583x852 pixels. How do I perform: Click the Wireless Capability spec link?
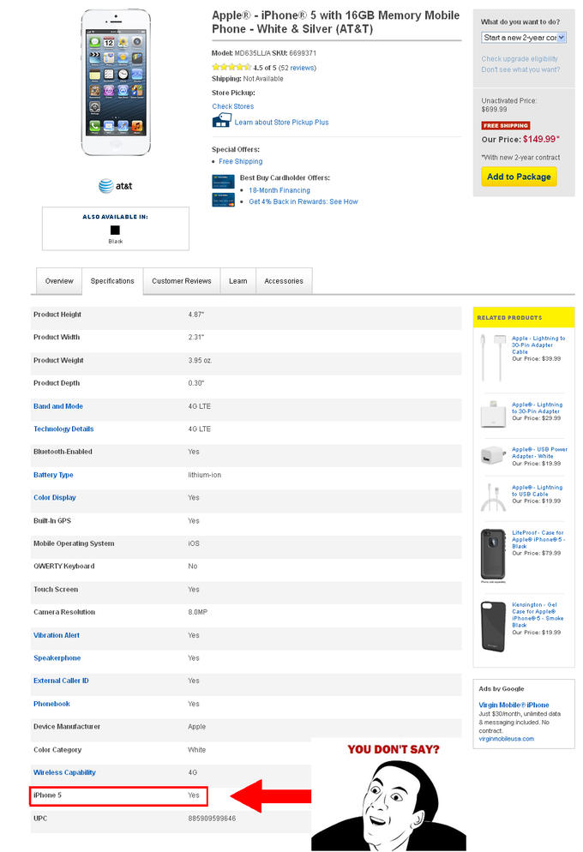click(64, 772)
